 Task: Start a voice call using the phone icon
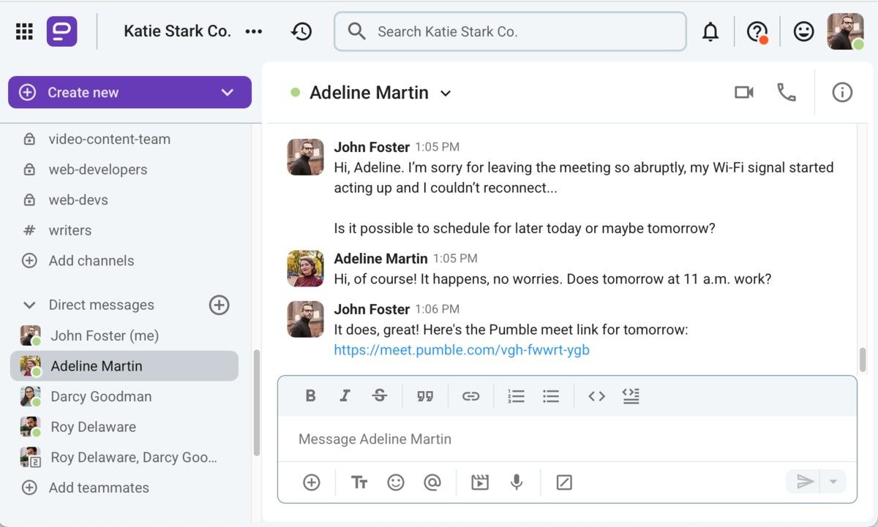click(786, 93)
